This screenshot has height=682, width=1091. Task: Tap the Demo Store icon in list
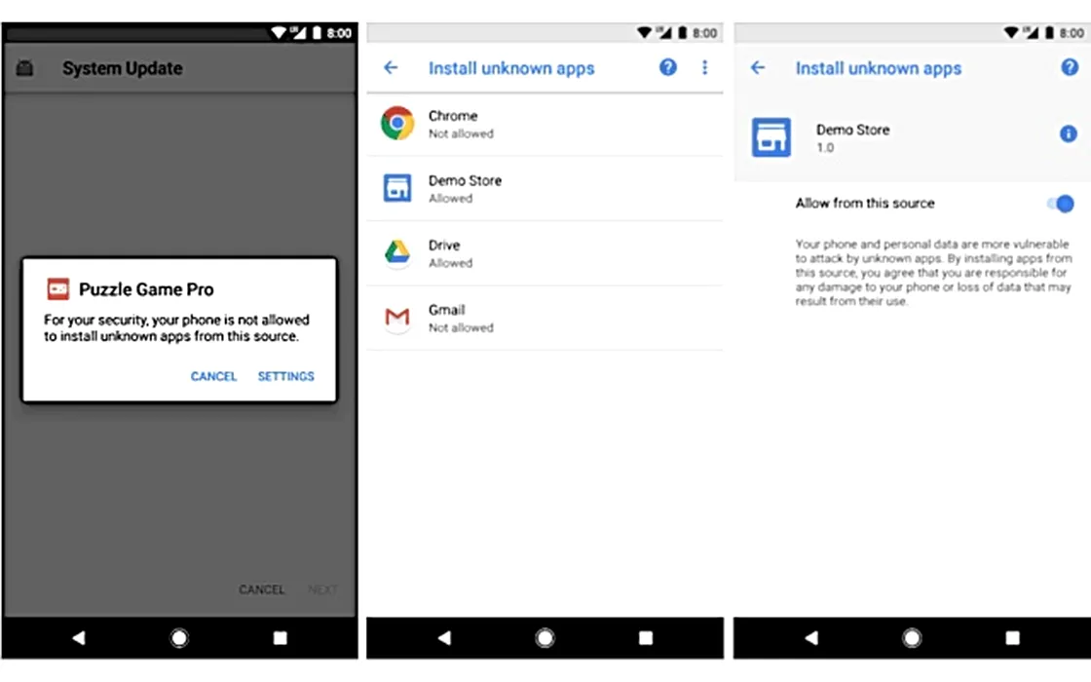[397, 188]
